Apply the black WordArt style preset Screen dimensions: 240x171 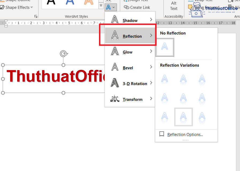(x=51, y=3)
